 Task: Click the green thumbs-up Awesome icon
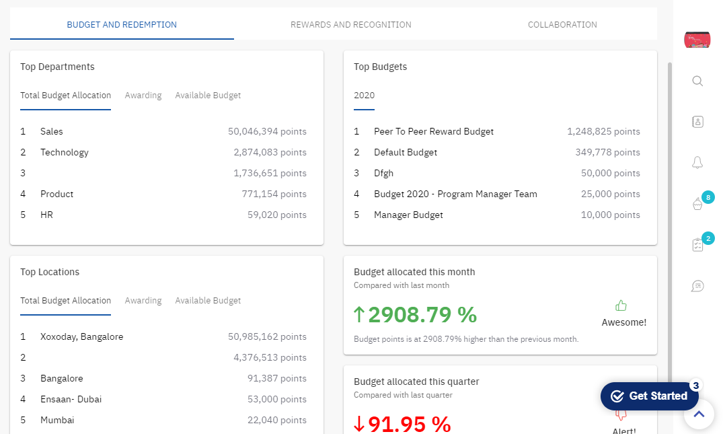(621, 305)
